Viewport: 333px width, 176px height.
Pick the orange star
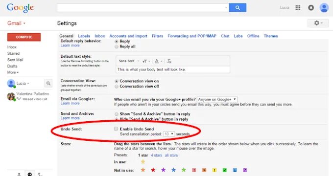143,170
